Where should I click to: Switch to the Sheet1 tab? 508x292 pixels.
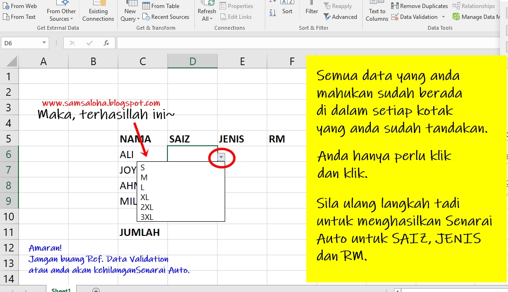(61, 290)
